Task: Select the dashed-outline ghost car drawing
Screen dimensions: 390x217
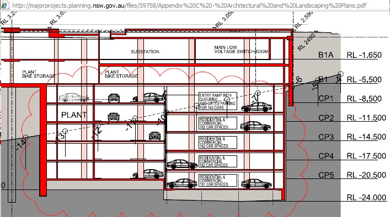Action: click(73, 97)
